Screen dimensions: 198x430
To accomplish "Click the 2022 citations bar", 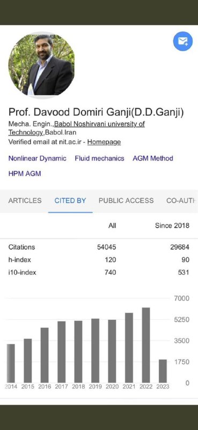I will (x=146, y=345).
